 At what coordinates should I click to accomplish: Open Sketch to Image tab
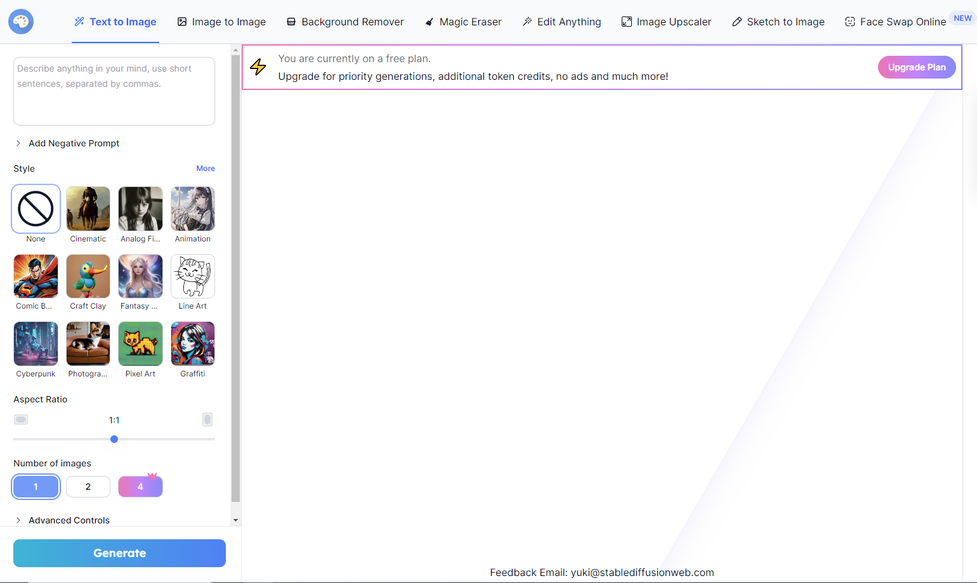click(778, 22)
